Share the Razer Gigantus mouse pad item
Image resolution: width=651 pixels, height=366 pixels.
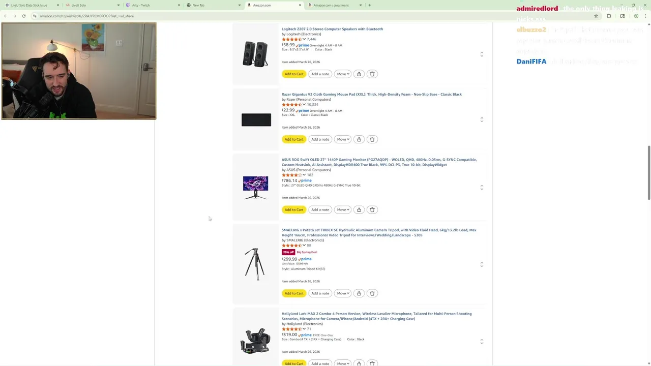359,139
